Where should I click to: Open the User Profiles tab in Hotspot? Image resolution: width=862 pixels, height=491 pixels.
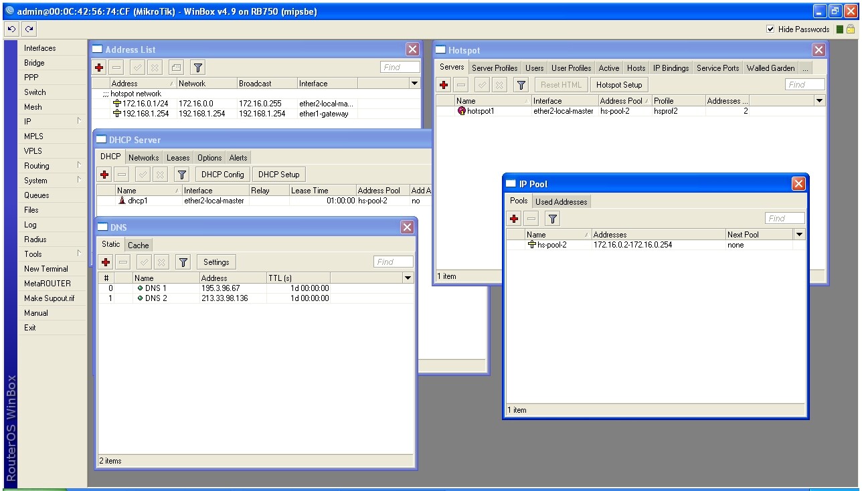point(571,68)
